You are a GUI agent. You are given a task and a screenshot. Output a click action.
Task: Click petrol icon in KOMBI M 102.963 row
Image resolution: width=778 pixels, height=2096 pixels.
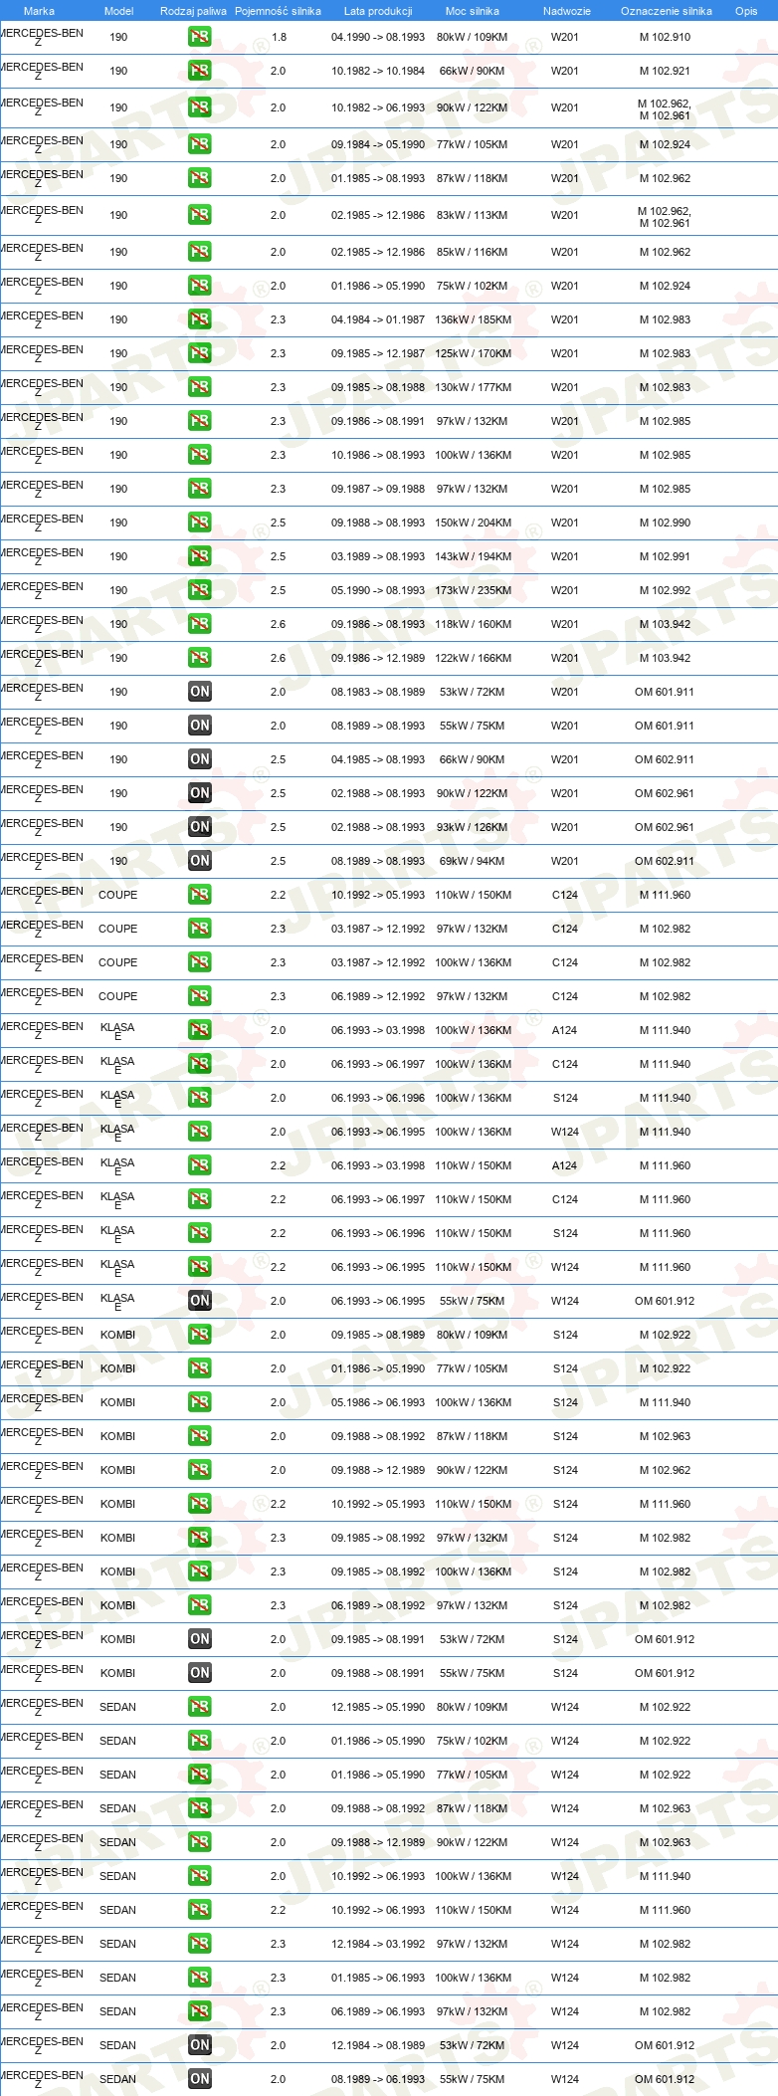200,1436
